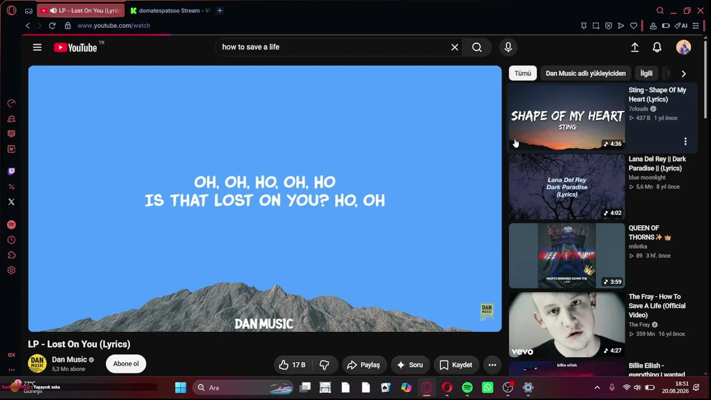Mute the LP - Lost On You tab
The height and width of the screenshot is (400, 711).
click(x=53, y=11)
